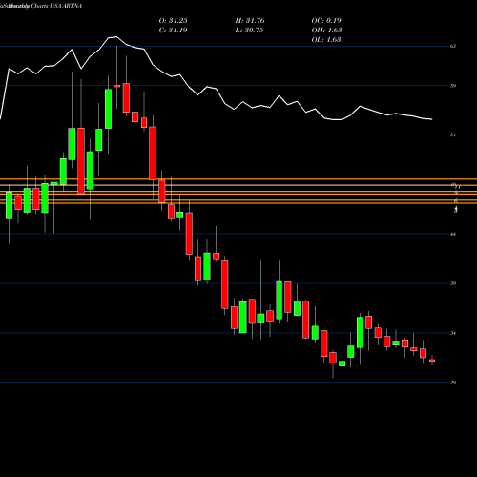The image size is (477, 477).
Task: Click the OL: 1.63 reading
Action: pos(326,40)
